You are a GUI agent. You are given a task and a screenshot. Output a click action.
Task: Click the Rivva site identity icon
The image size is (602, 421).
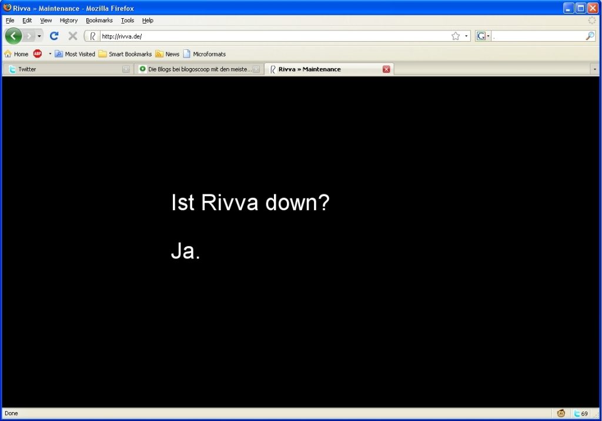click(92, 36)
